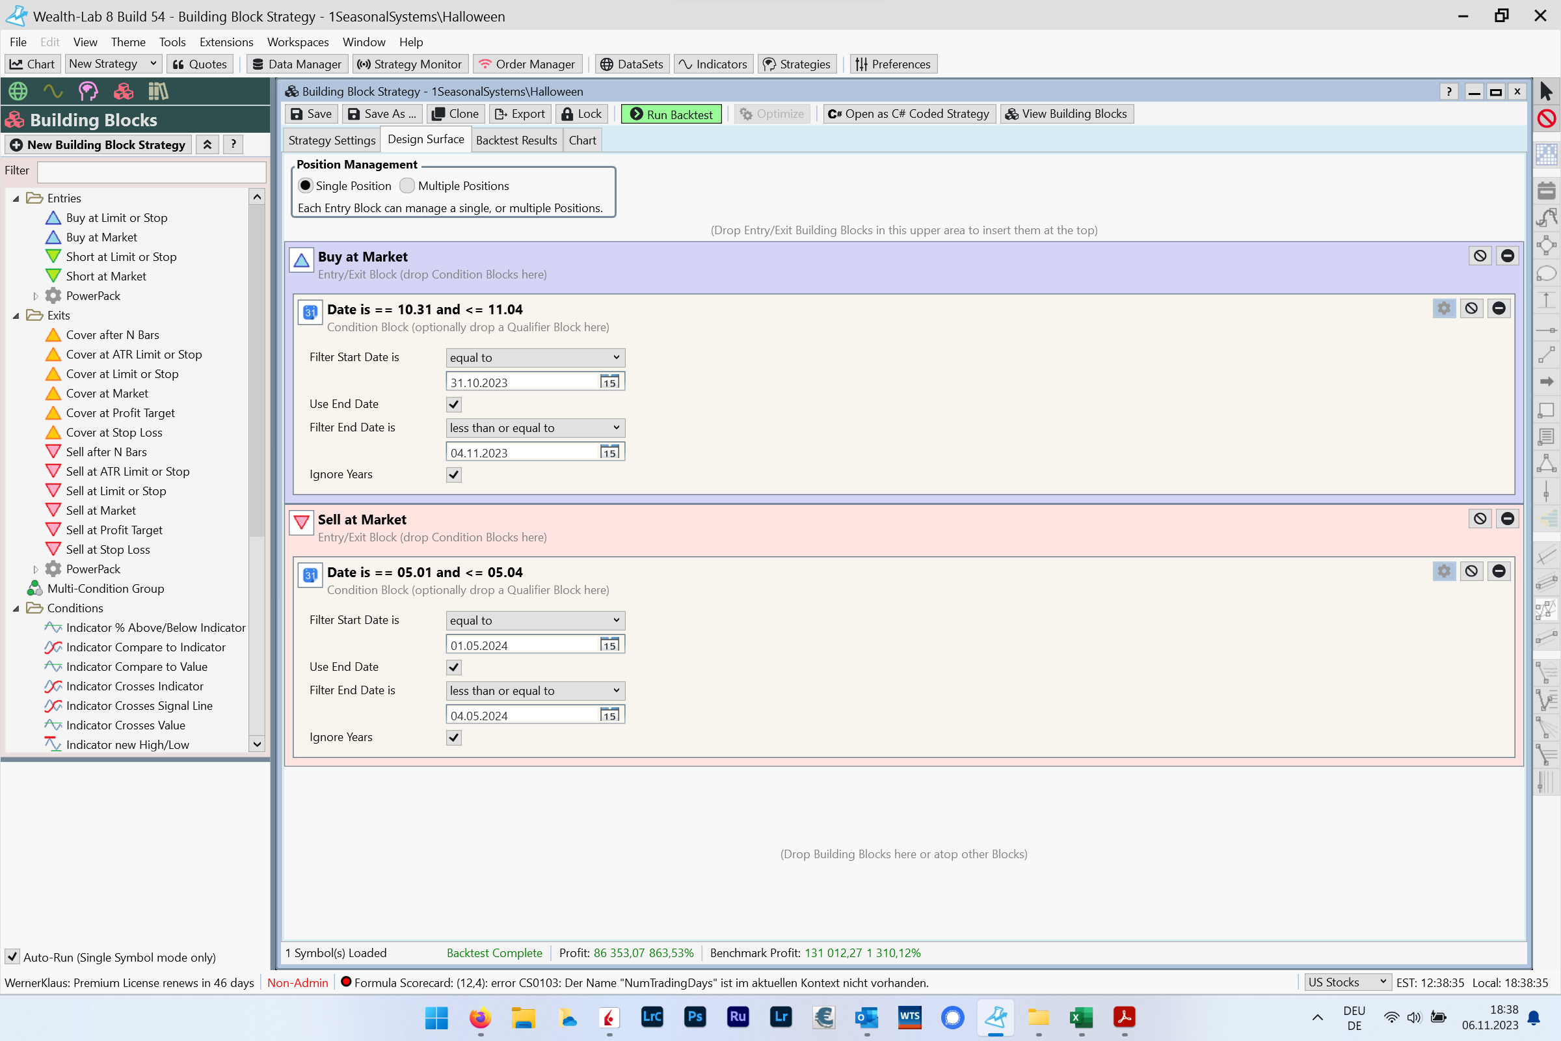Disable the Date 05.01 condition block
The height and width of the screenshot is (1041, 1561).
1471,571
